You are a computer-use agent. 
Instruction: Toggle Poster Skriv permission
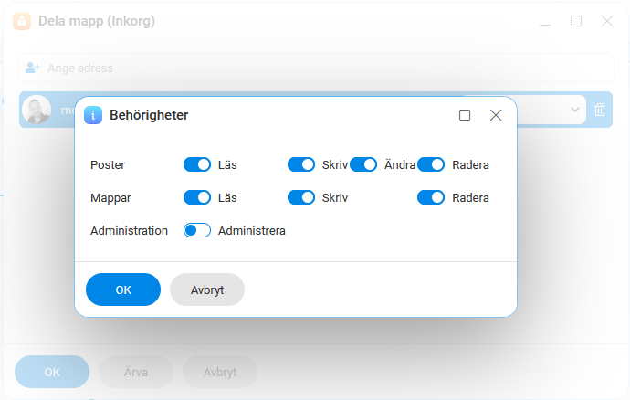(301, 164)
